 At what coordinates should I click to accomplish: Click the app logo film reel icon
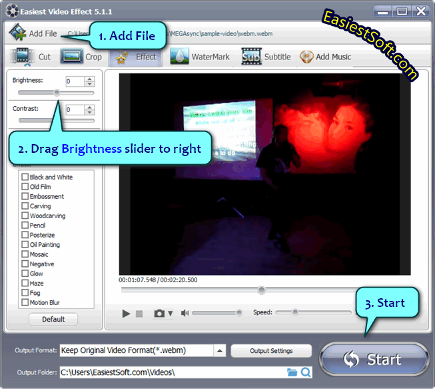[12, 11]
